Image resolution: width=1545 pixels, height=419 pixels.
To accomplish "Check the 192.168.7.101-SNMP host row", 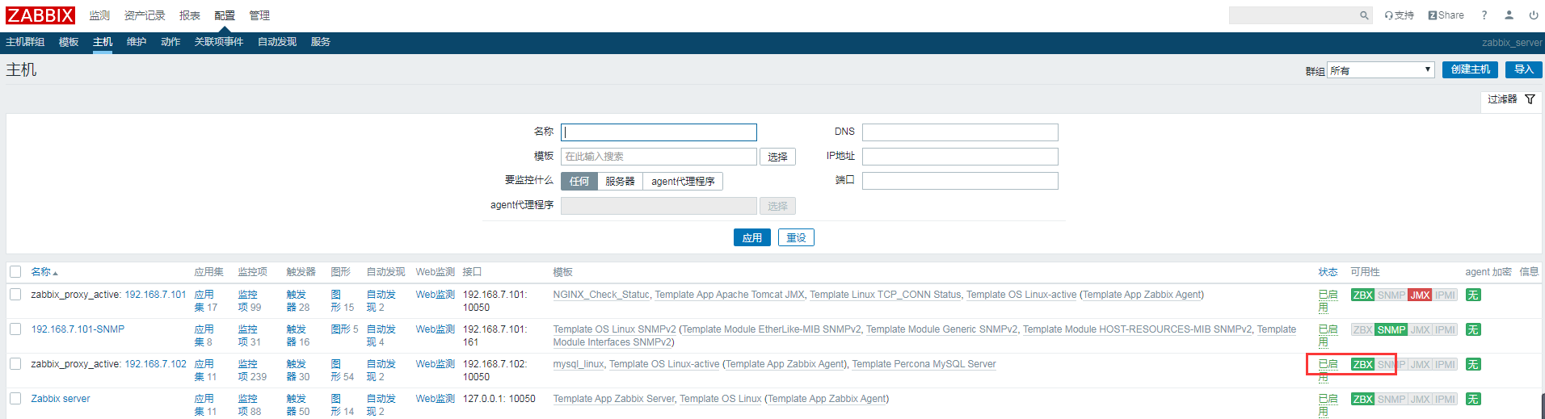I will point(15,329).
